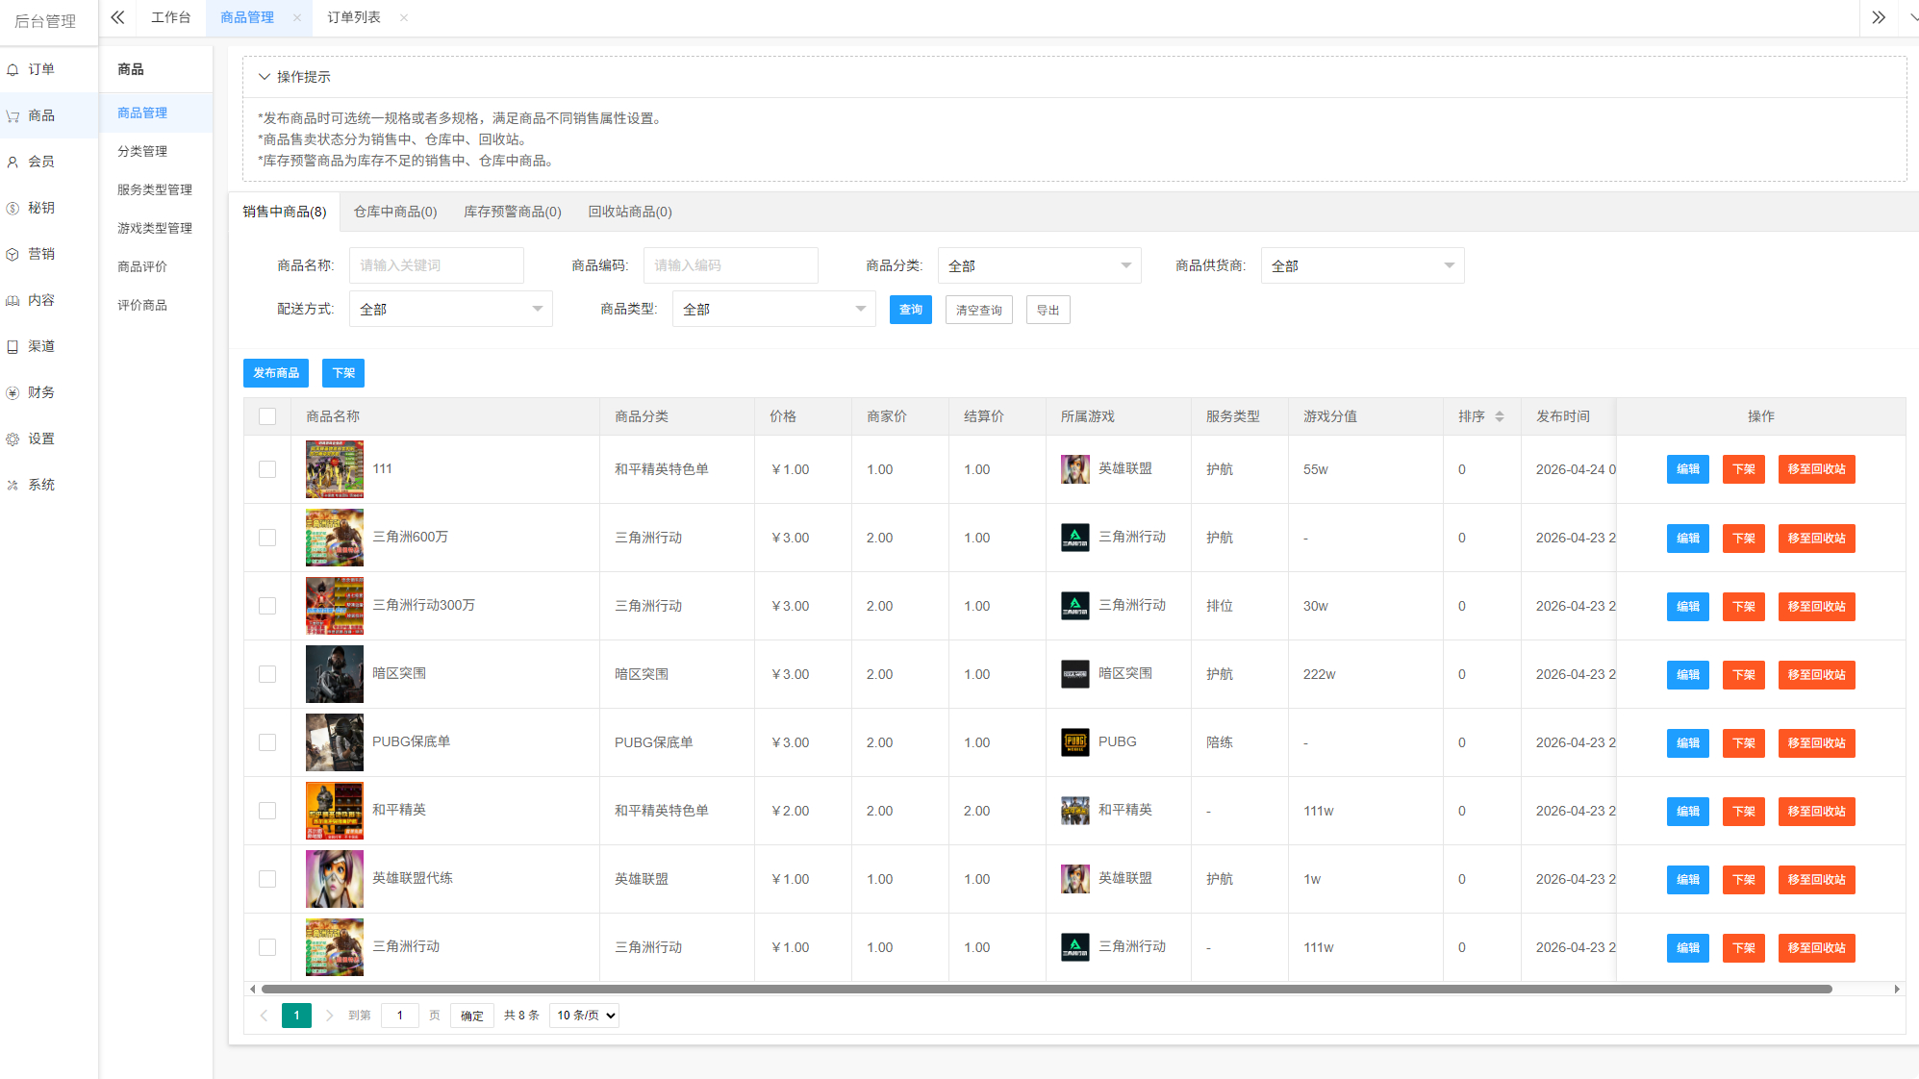
Task: Switch to the 工作台 tab
Action: [x=171, y=17]
